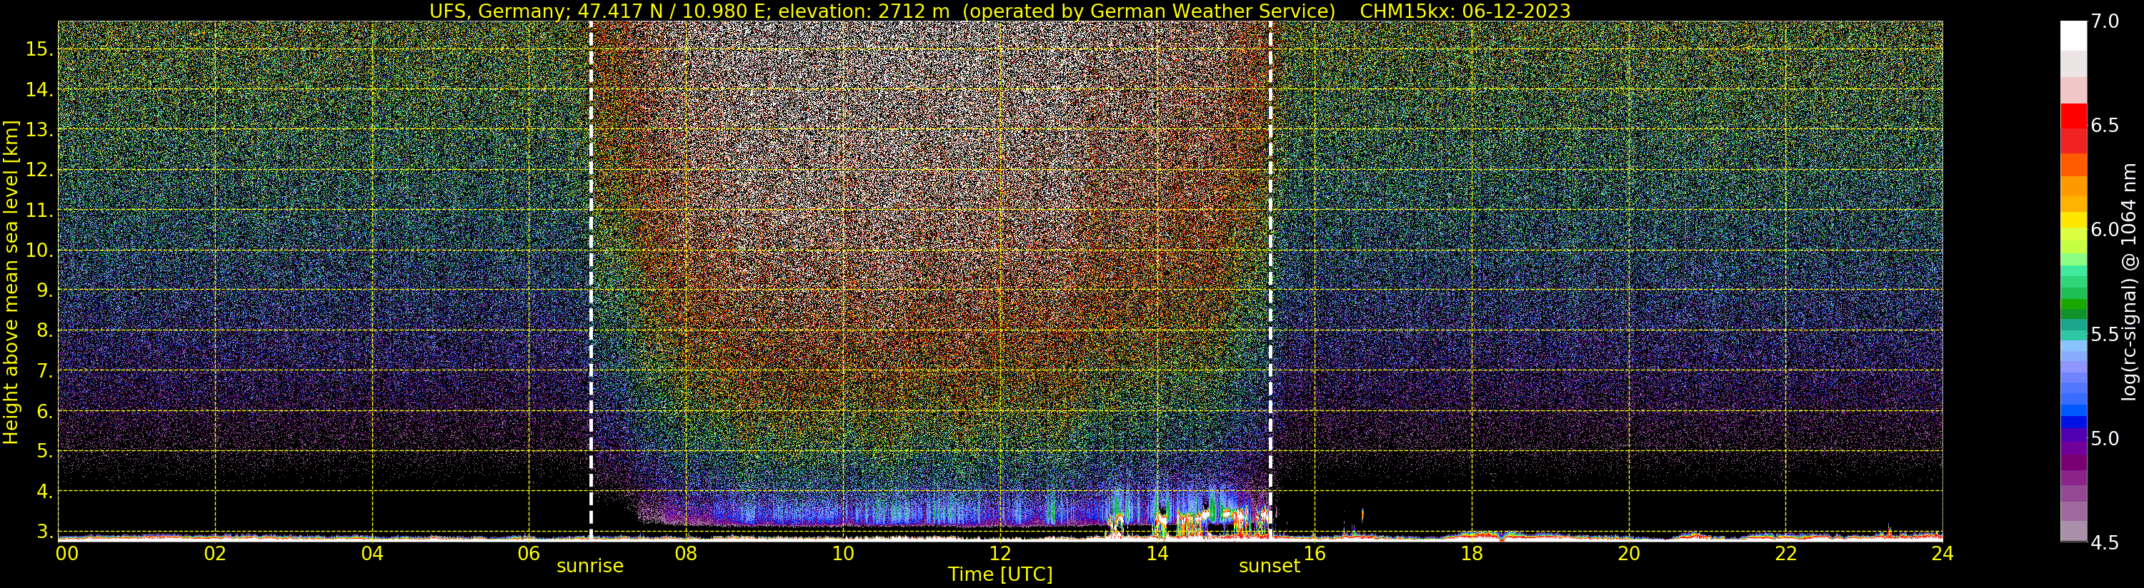Click the white top segment of the colorbar
The height and width of the screenshot is (588, 2144).
click(x=2073, y=36)
